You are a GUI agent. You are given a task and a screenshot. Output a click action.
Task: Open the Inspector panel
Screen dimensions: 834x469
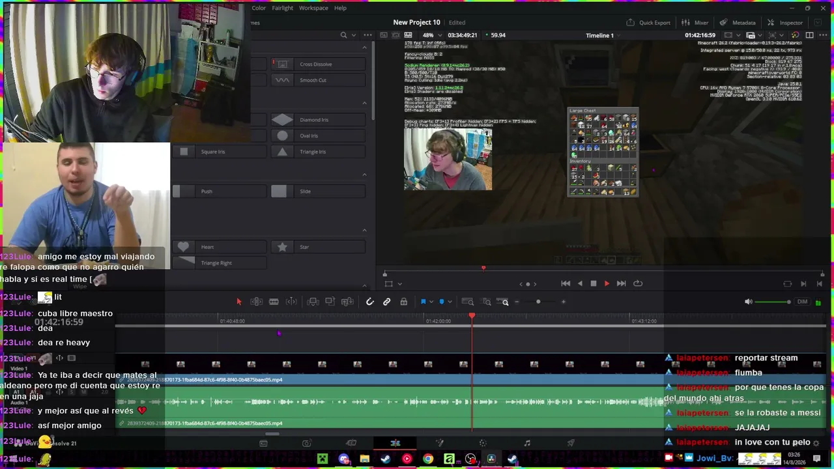pos(785,22)
